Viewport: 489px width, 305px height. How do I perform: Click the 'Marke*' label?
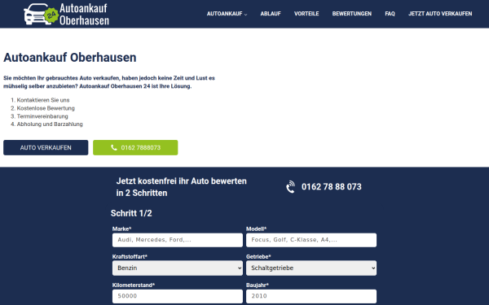pos(121,229)
